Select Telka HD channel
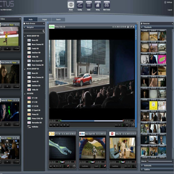The width and height of the screenshot is (174, 174). [33, 57]
